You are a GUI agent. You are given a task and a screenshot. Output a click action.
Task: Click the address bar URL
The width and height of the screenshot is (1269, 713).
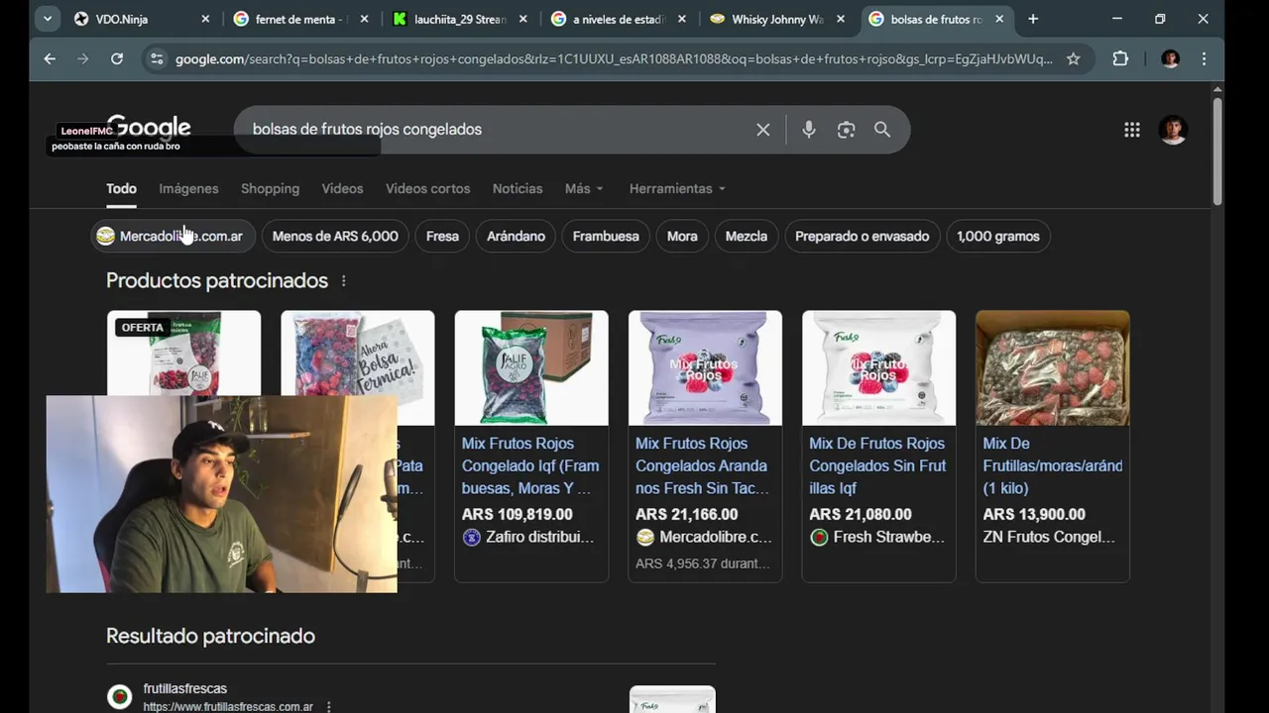[x=614, y=59]
